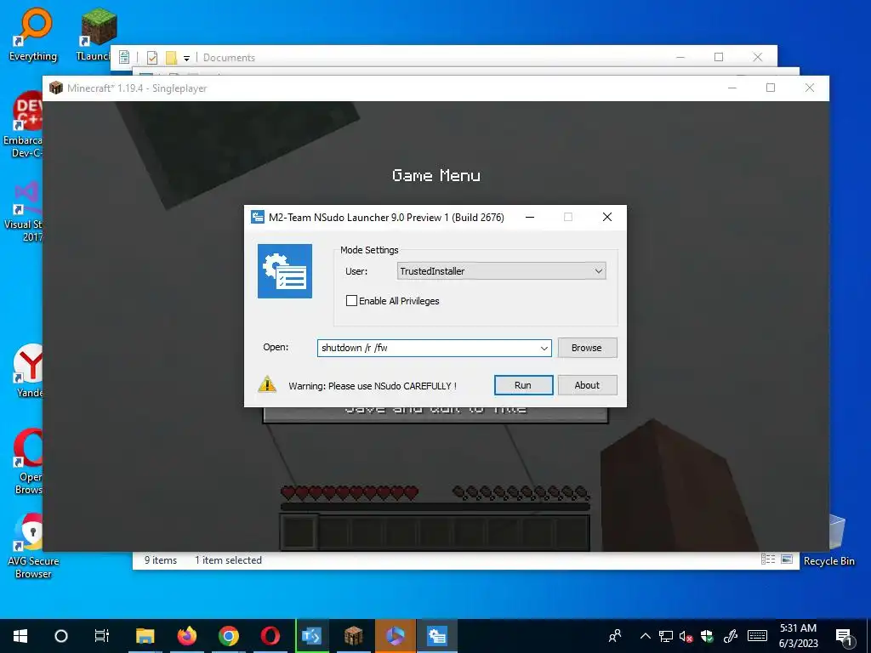This screenshot has height=653, width=871.
Task: Expand the Open command history dropdown arrow
Action: point(544,348)
